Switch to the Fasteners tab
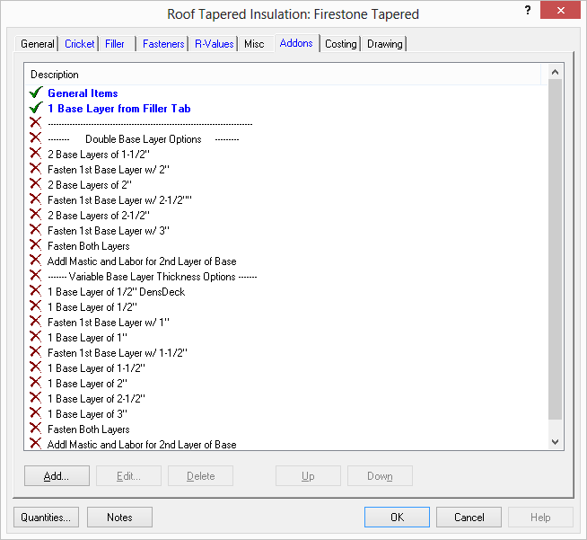The image size is (587, 540). (164, 43)
